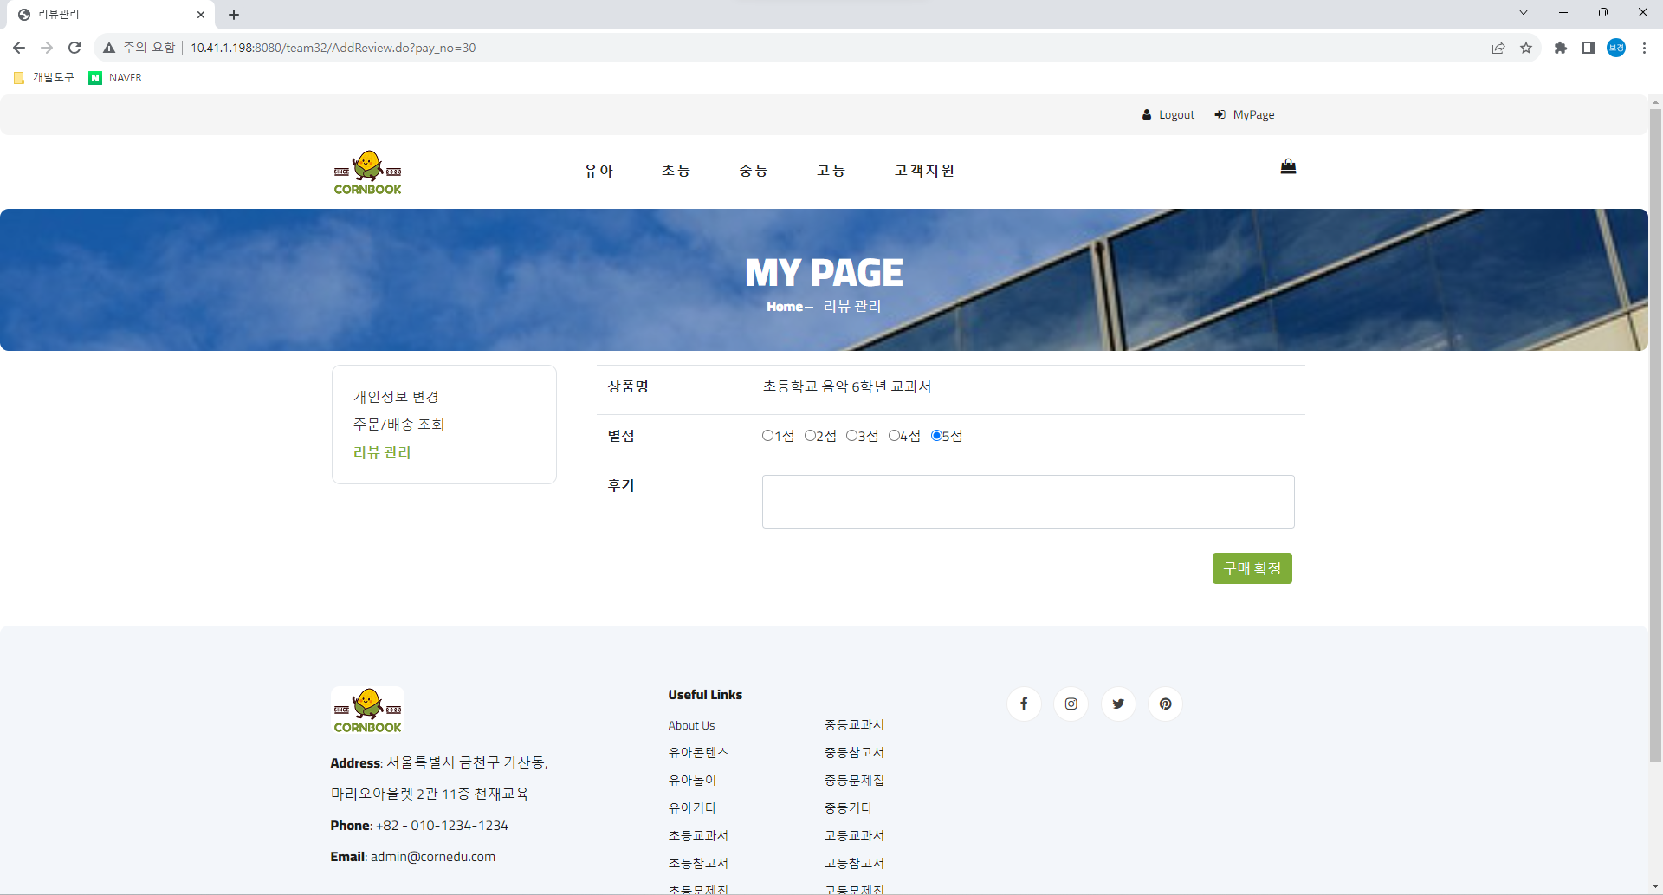Open the Facebook social icon

coord(1024,704)
